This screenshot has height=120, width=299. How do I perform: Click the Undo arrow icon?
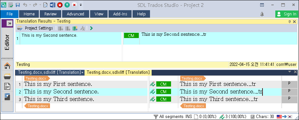click(x=25, y=5)
